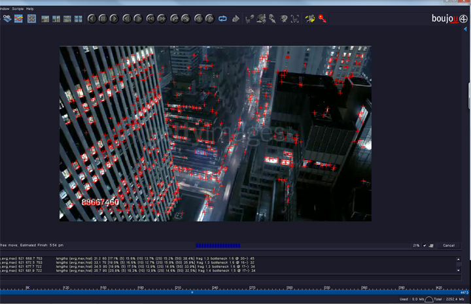Click frame 330 on the timeline ruler
This screenshot has width=471, height=304.
[327, 288]
